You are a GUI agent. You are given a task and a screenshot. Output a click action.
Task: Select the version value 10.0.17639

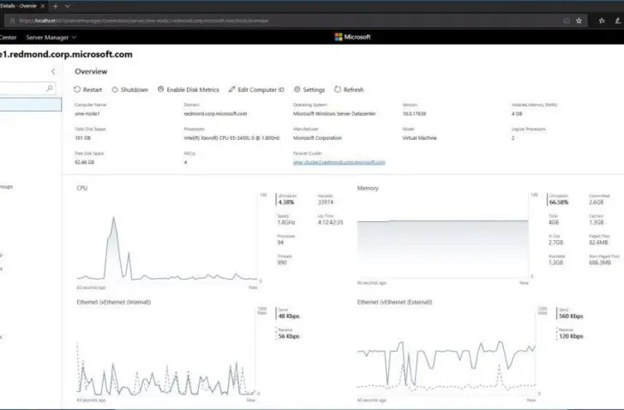pos(414,114)
